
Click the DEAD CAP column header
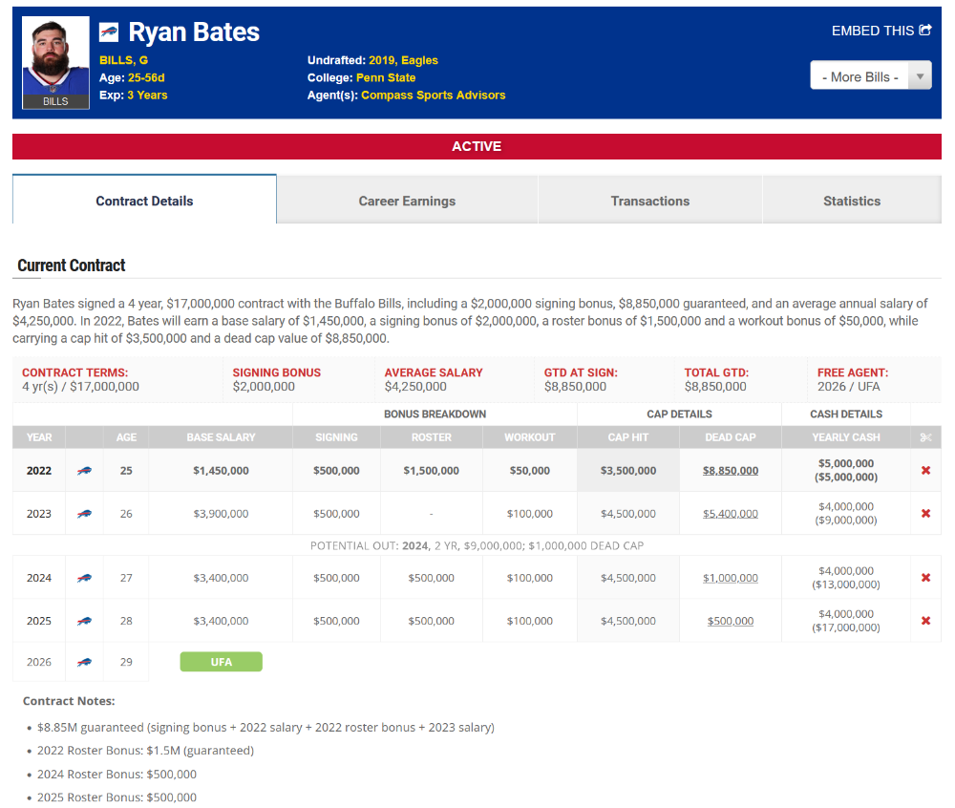pos(731,437)
